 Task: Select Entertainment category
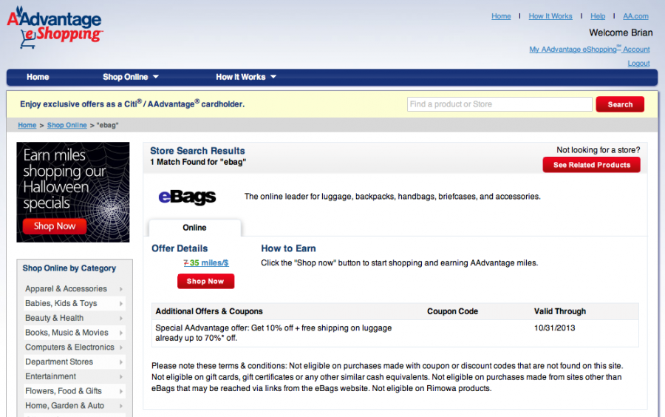pos(50,376)
